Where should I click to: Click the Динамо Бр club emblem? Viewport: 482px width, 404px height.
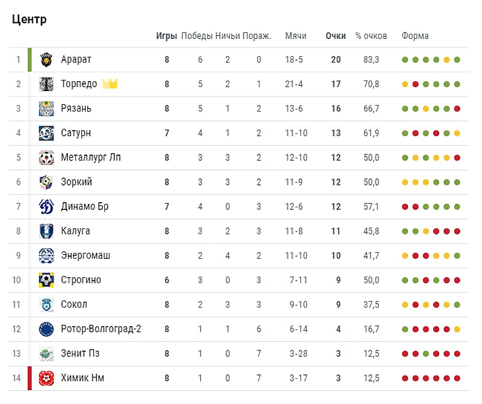click(x=46, y=206)
